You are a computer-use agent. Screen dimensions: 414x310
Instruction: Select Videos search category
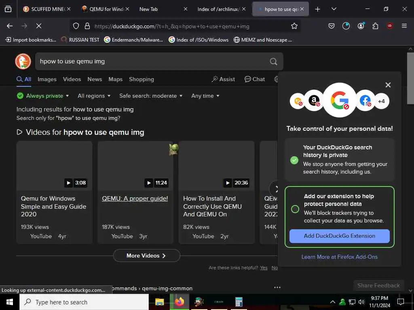pos(72,80)
